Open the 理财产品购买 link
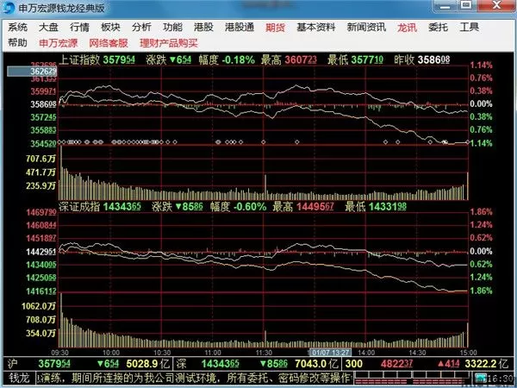Screen dimensions: 517x388 coord(169,43)
